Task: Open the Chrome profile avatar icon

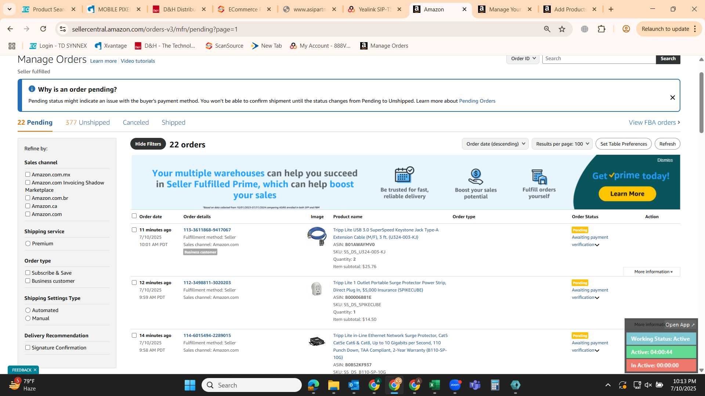Action: click(626, 29)
